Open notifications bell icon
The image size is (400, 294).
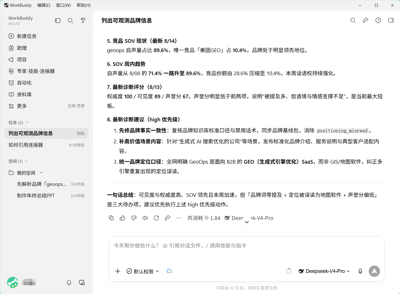[x=69, y=282]
